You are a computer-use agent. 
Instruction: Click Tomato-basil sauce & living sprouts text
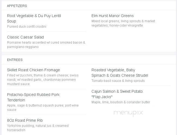(118, 81)
